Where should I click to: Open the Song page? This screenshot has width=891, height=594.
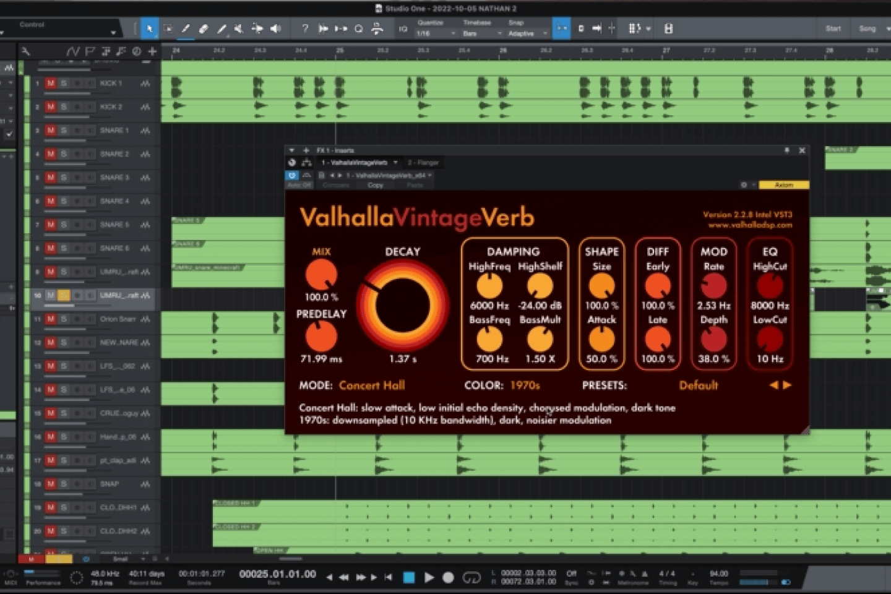point(867,28)
